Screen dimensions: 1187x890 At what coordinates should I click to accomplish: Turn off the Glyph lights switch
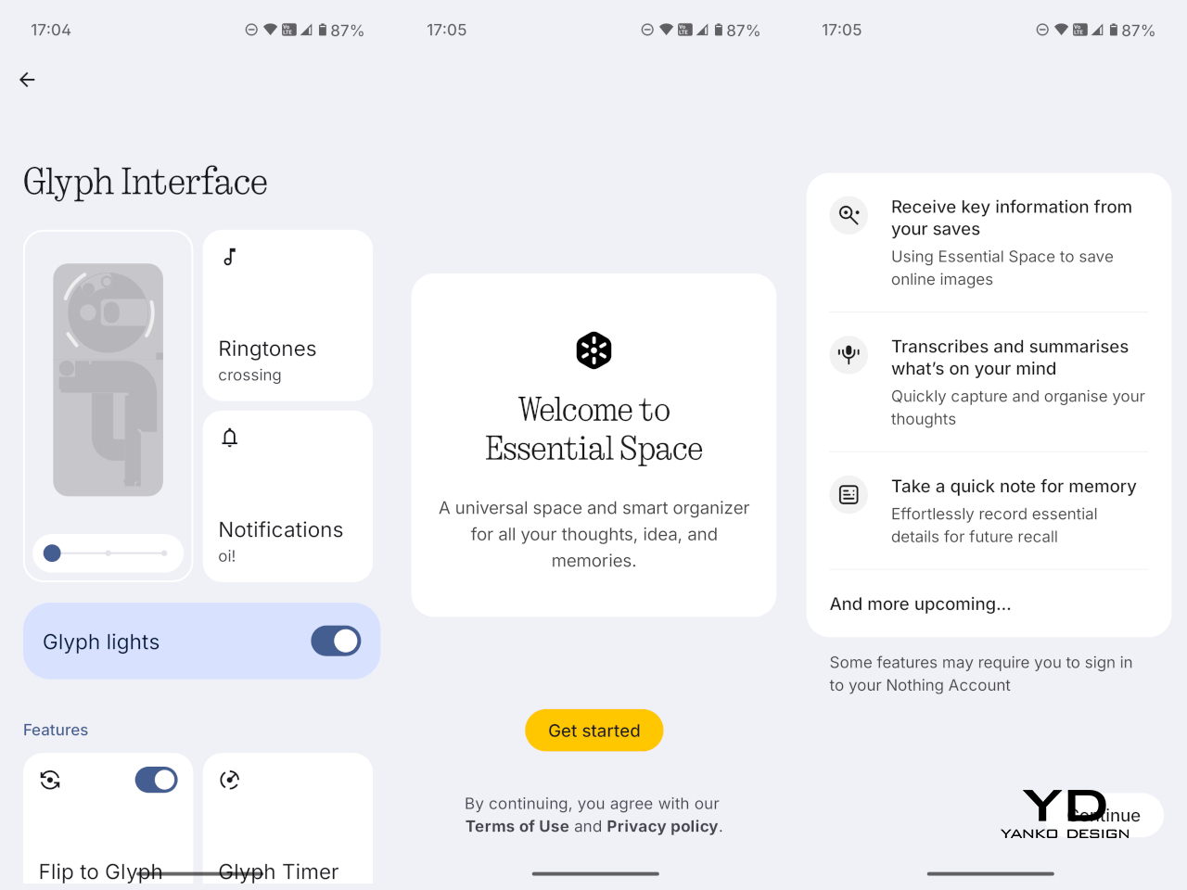pos(336,641)
